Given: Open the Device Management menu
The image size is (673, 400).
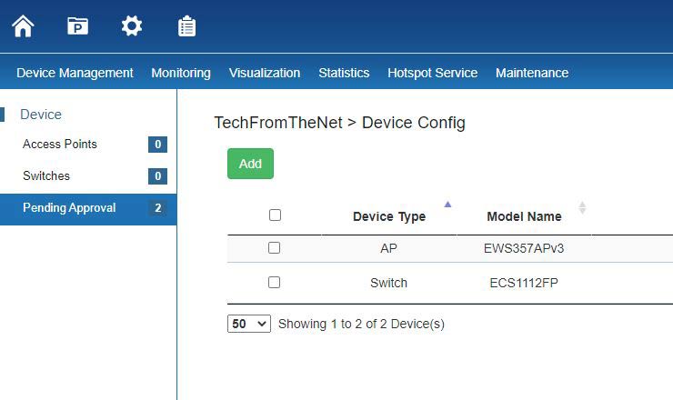Looking at the screenshot, I should (x=75, y=73).
